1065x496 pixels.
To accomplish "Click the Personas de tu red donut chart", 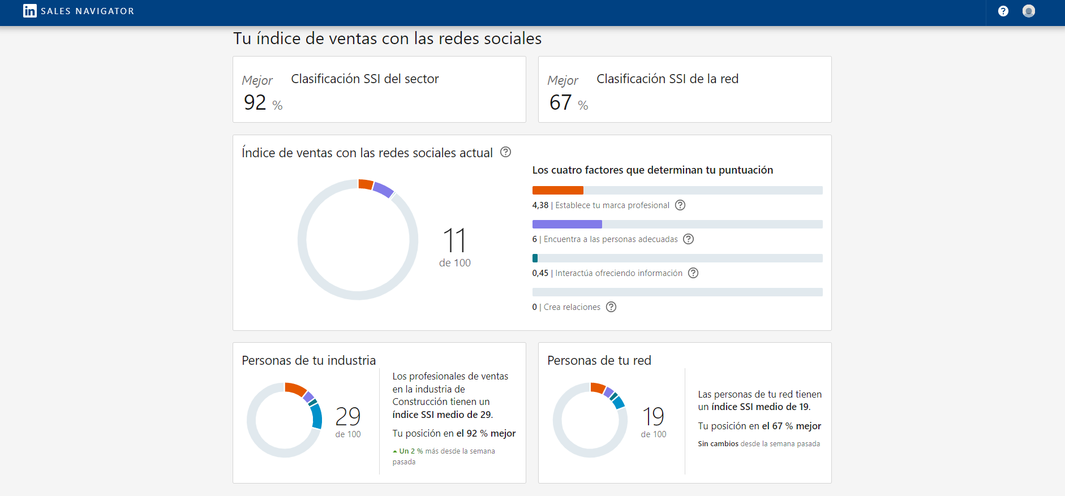I will click(590, 420).
